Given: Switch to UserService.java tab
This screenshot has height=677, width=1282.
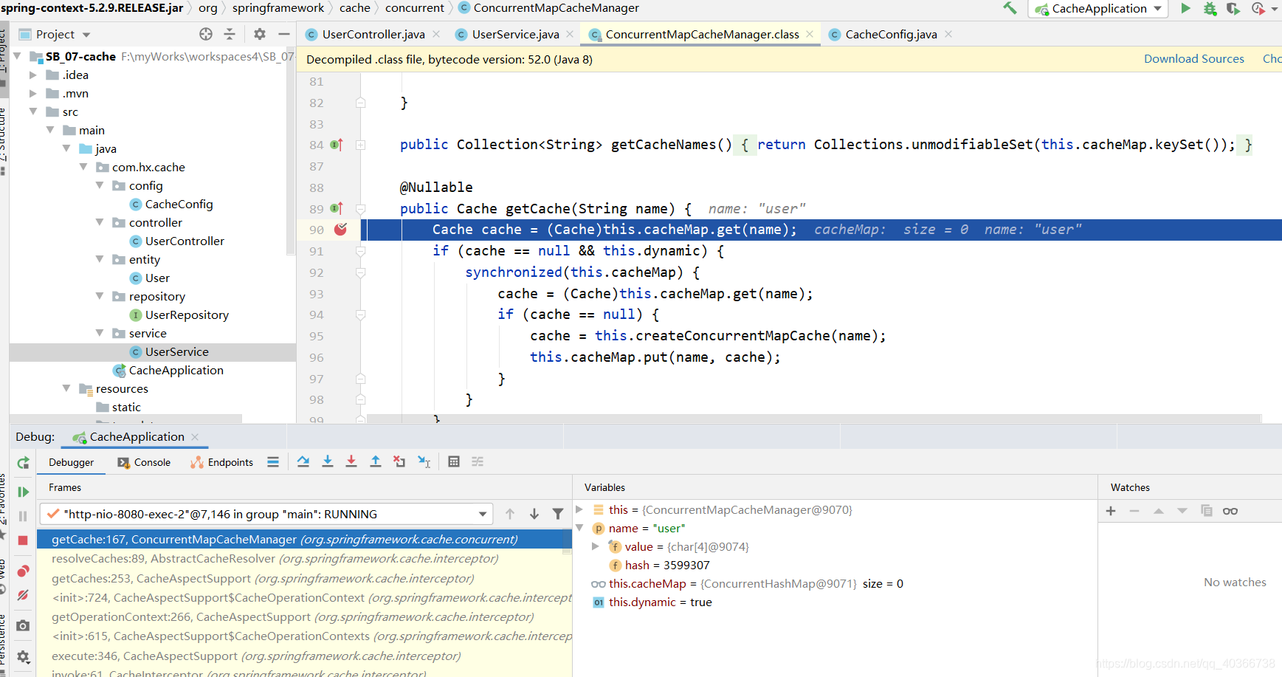Looking at the screenshot, I should pos(515,34).
